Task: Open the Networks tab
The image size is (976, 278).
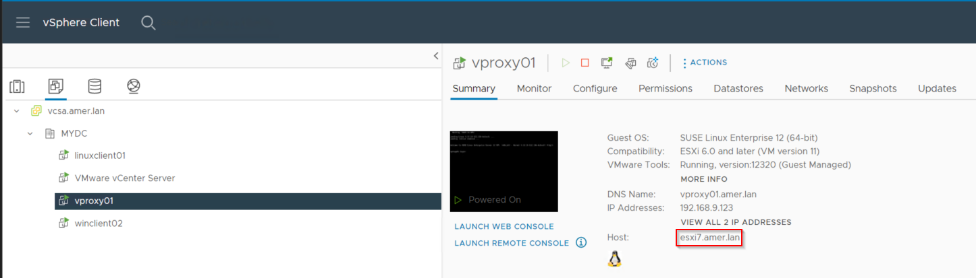Action: (x=806, y=88)
